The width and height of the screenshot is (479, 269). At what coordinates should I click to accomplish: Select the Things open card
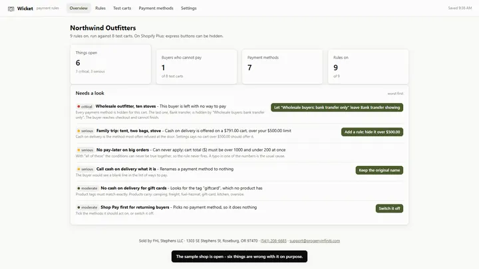coord(110,64)
